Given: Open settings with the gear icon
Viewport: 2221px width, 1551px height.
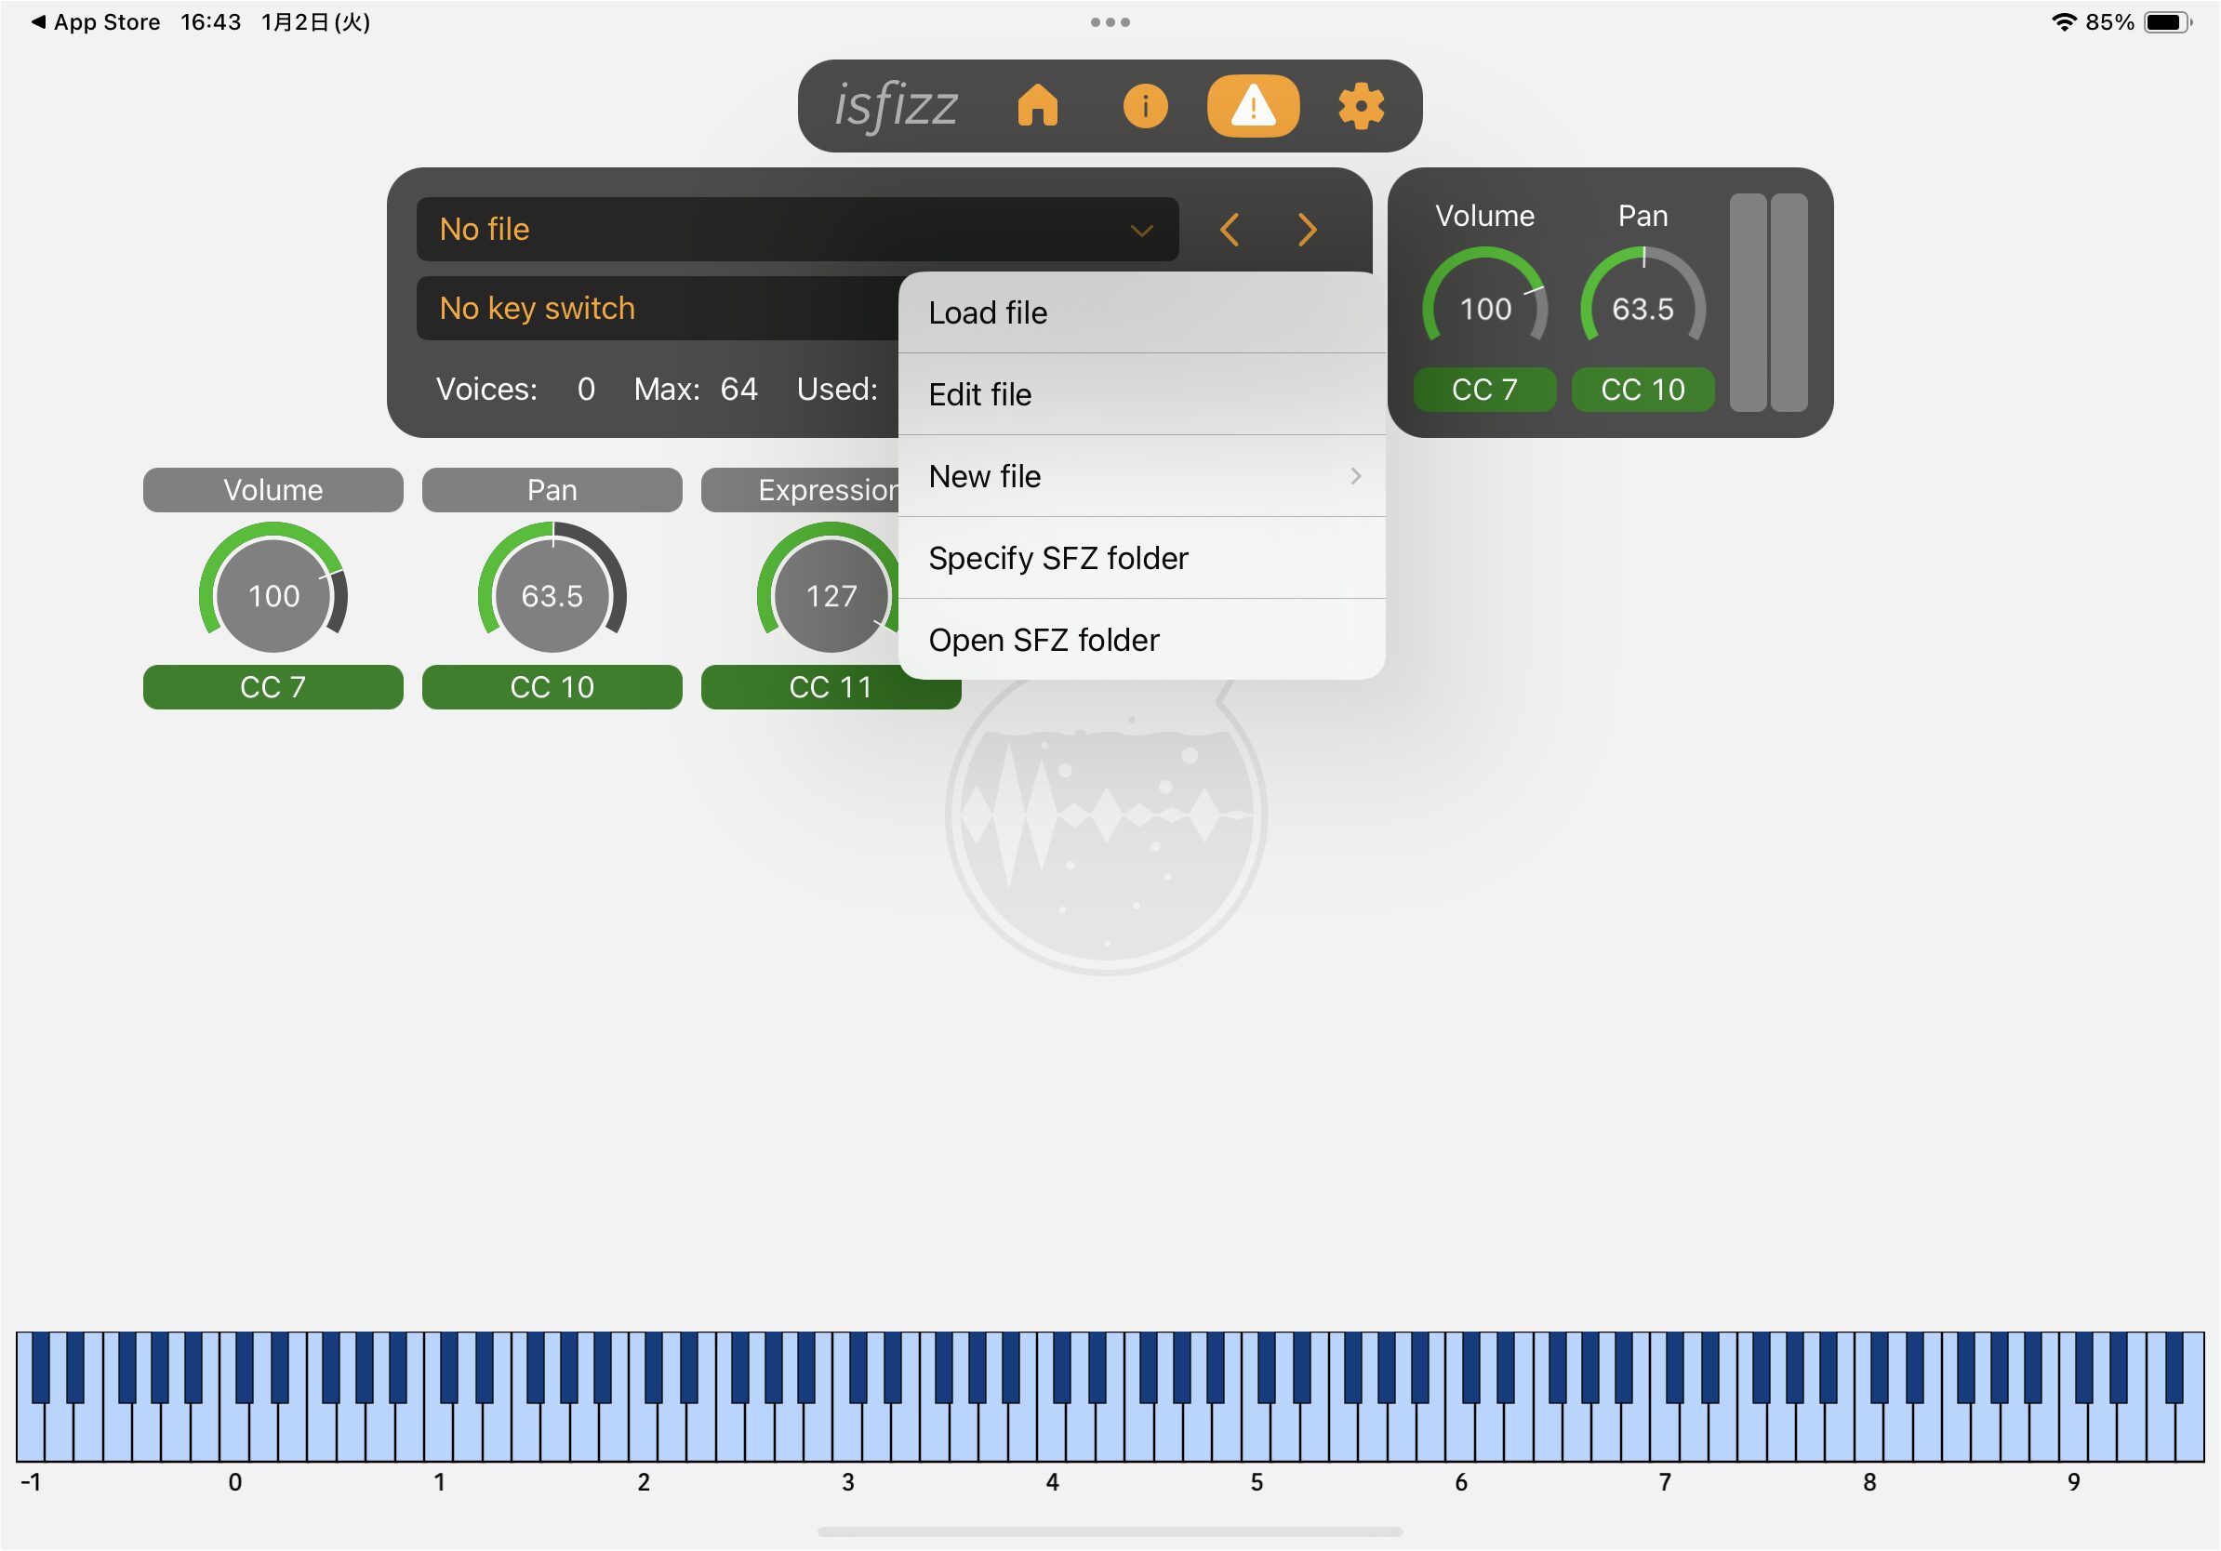Looking at the screenshot, I should [x=1361, y=105].
